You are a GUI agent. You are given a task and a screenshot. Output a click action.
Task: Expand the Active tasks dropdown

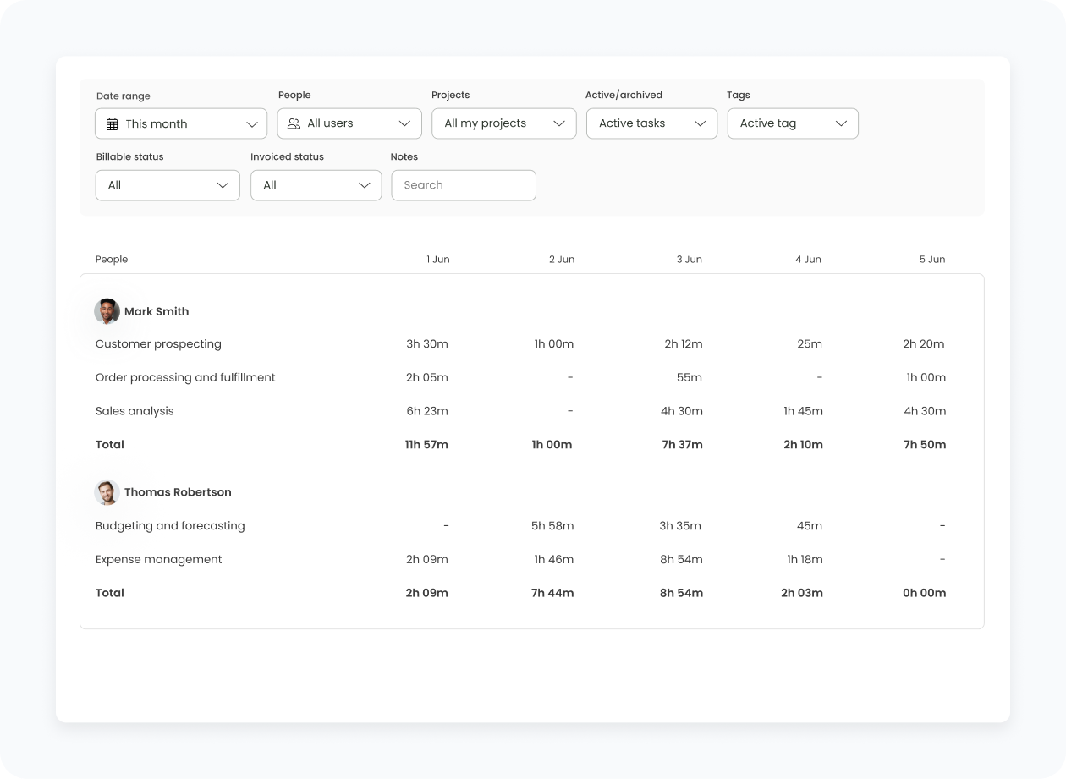click(651, 123)
